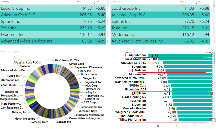
Task: Sort left table by Company header
Action: pos(5,2)
